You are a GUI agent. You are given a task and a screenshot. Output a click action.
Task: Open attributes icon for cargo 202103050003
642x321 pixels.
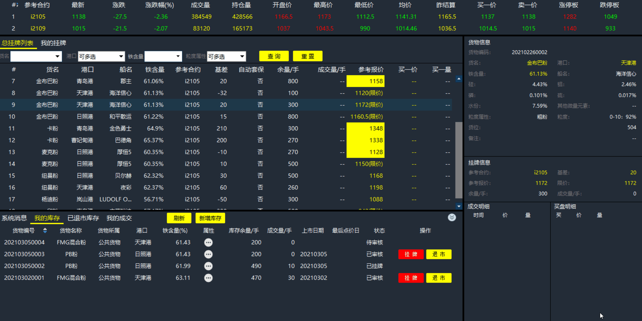(x=208, y=254)
